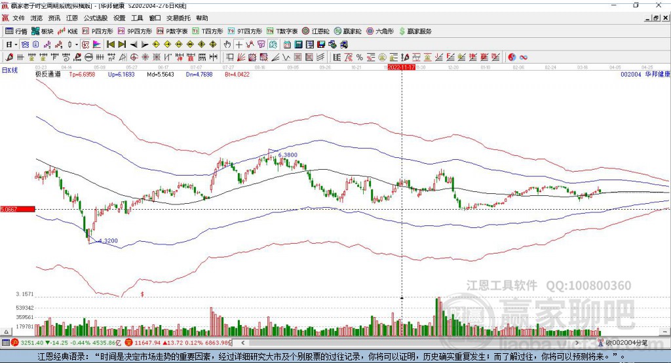Click the 极反通道 indicator name

coord(48,74)
